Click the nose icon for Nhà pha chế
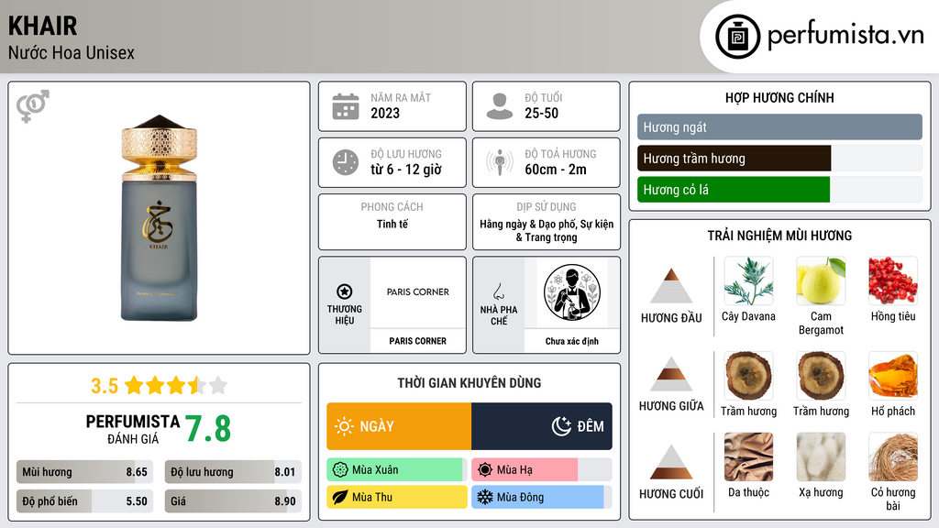Image resolution: width=939 pixels, height=528 pixels. [498, 292]
